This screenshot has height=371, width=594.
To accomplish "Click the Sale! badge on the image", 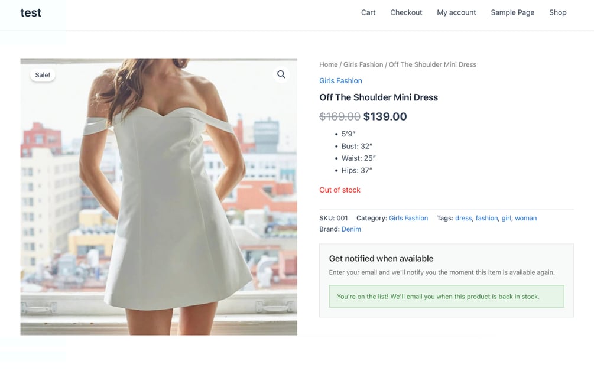I will 43,75.
